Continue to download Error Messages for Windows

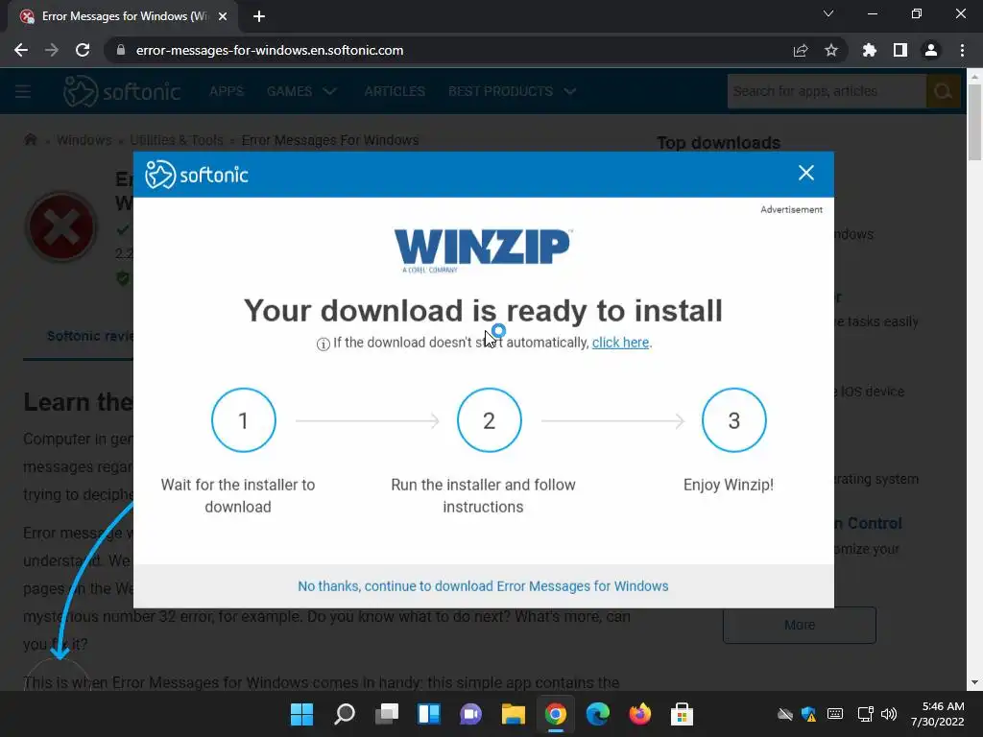point(483,586)
